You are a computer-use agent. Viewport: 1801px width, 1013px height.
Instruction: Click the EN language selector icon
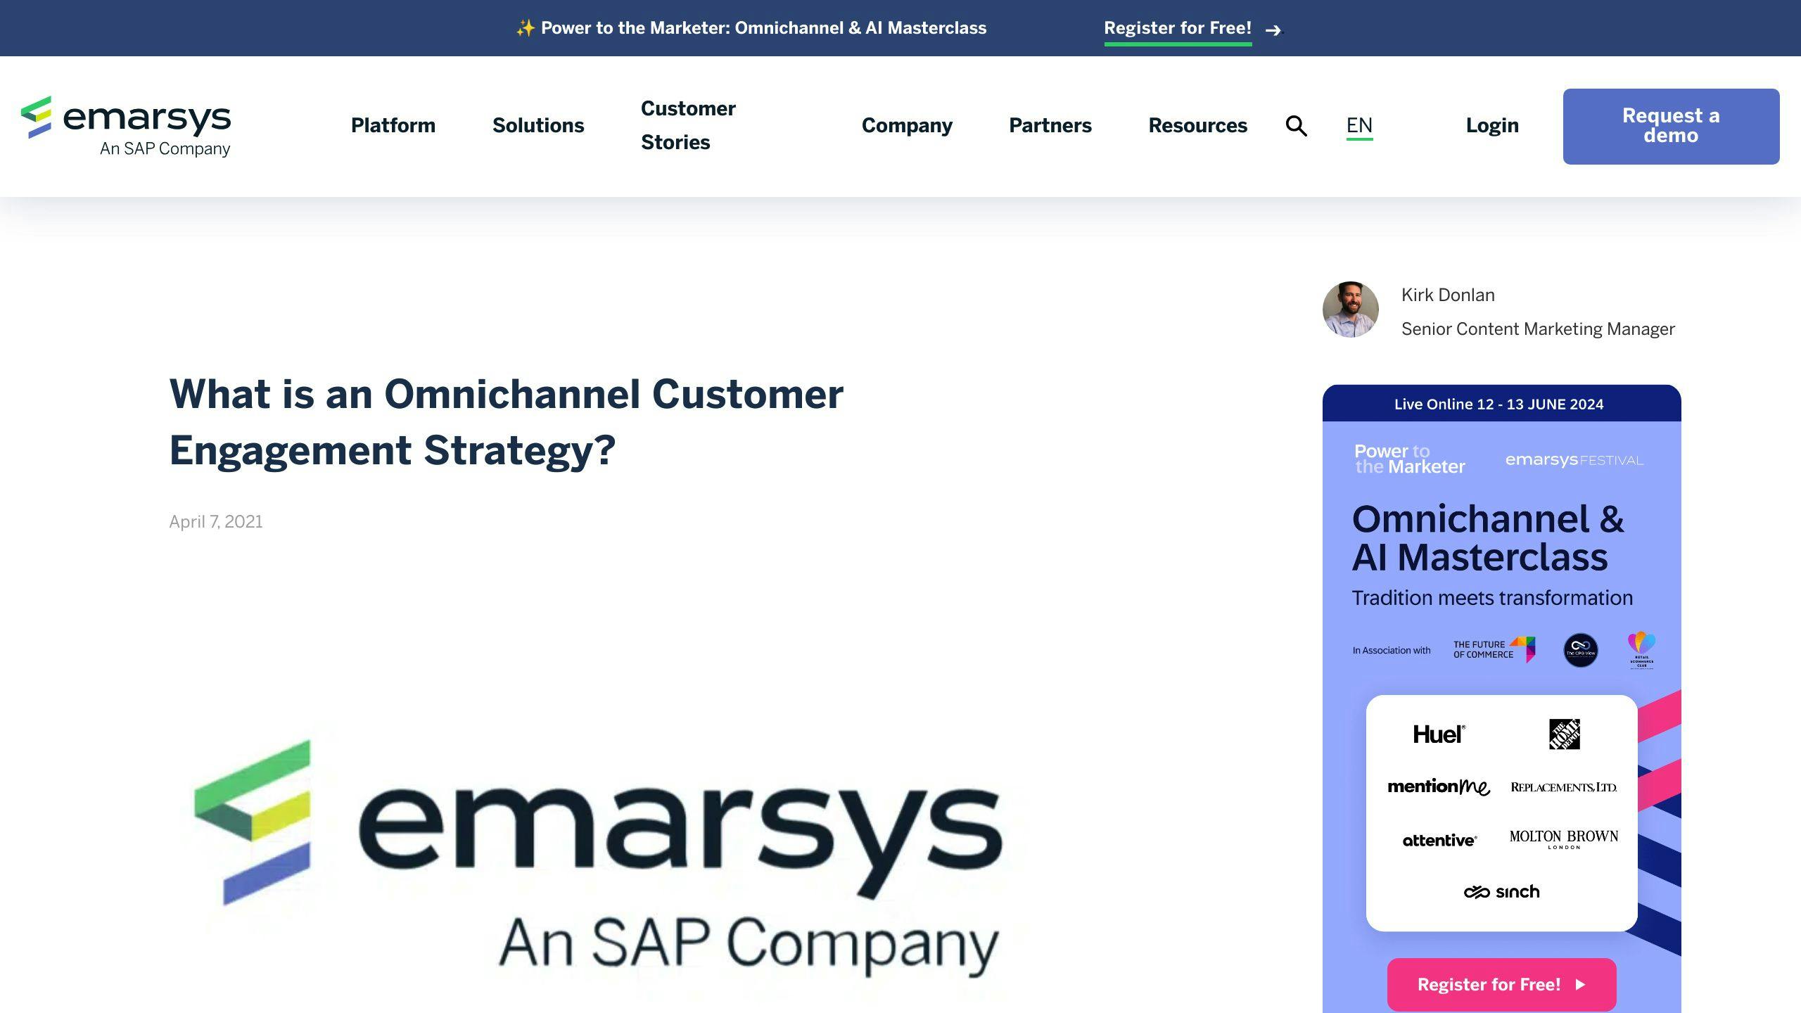(1359, 125)
